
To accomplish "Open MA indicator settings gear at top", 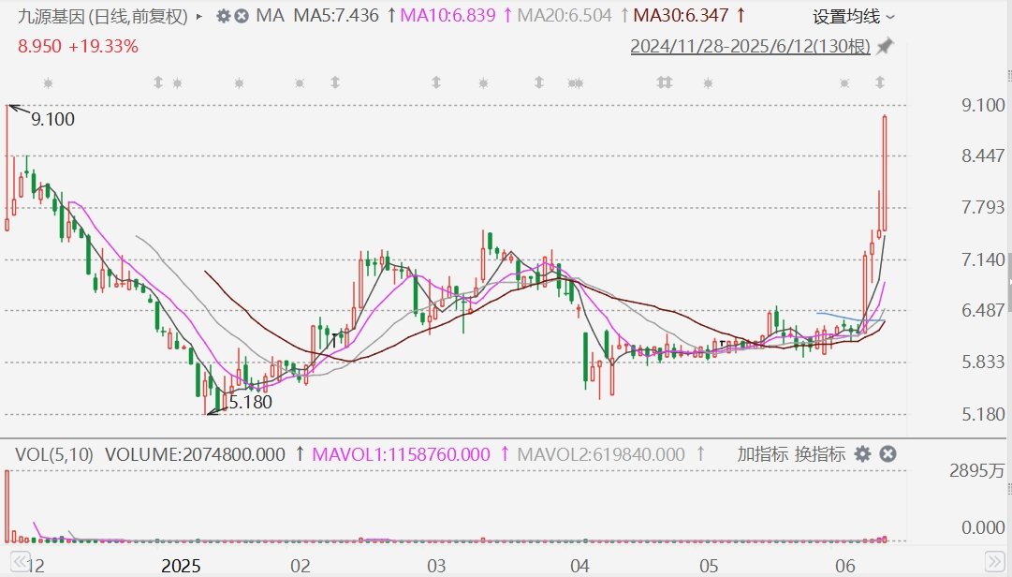I will pyautogui.click(x=224, y=16).
